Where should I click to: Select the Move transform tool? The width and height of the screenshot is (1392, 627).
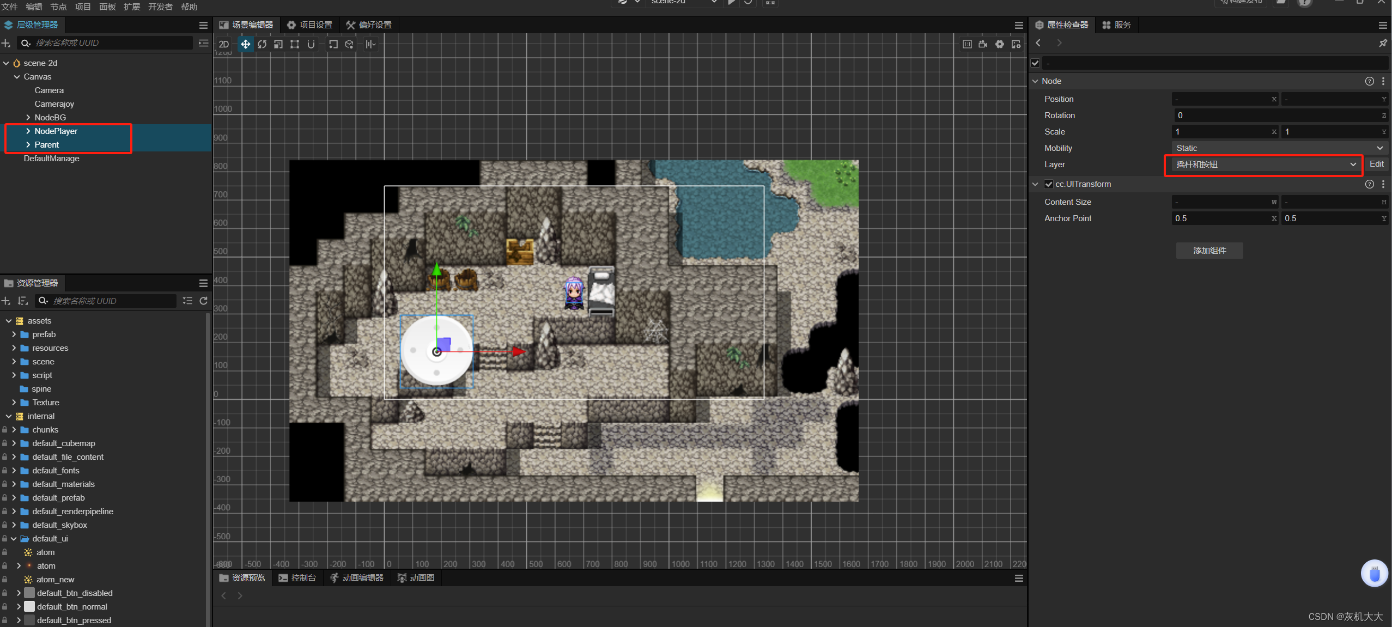point(246,44)
